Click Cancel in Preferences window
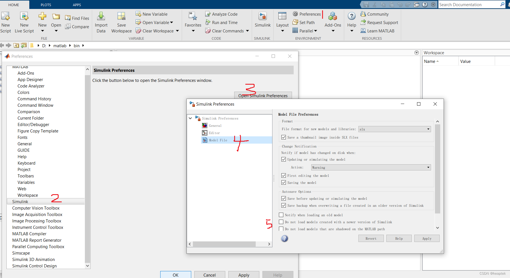This screenshot has width=510, height=278. pyautogui.click(x=209, y=275)
